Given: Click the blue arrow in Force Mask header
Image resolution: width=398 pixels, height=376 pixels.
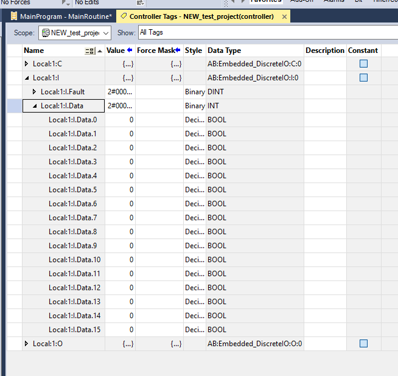Looking at the screenshot, I should tap(178, 50).
